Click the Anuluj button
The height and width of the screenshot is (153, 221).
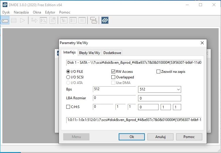coord(160,137)
